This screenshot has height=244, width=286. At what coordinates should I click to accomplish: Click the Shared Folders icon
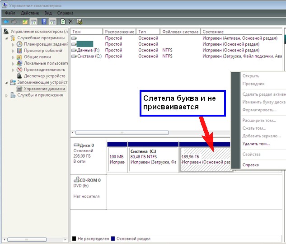tap(19, 57)
